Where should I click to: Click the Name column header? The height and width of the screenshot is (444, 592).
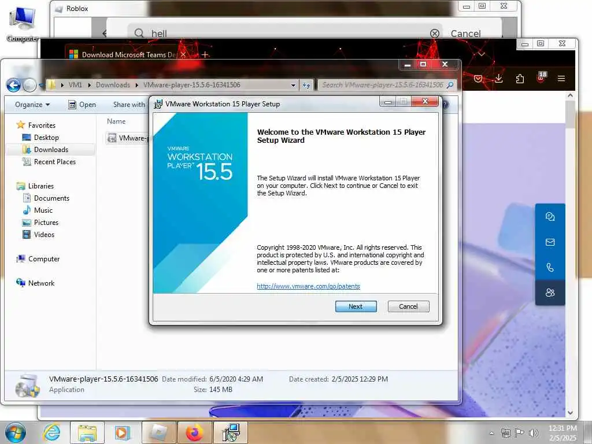[116, 121]
